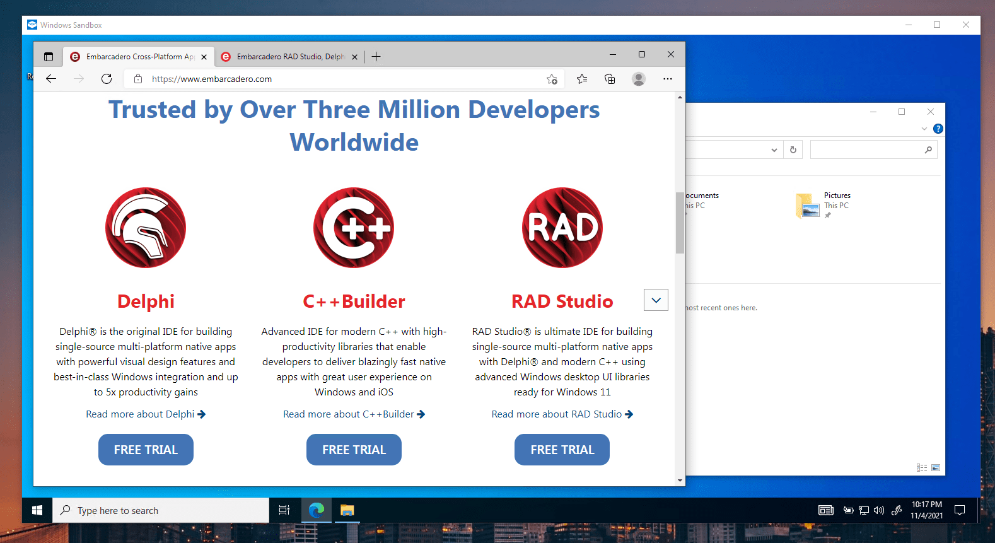Screen dimensions: 995x543
Task: Switch File Explorer to large icons view
Action: [936, 468]
